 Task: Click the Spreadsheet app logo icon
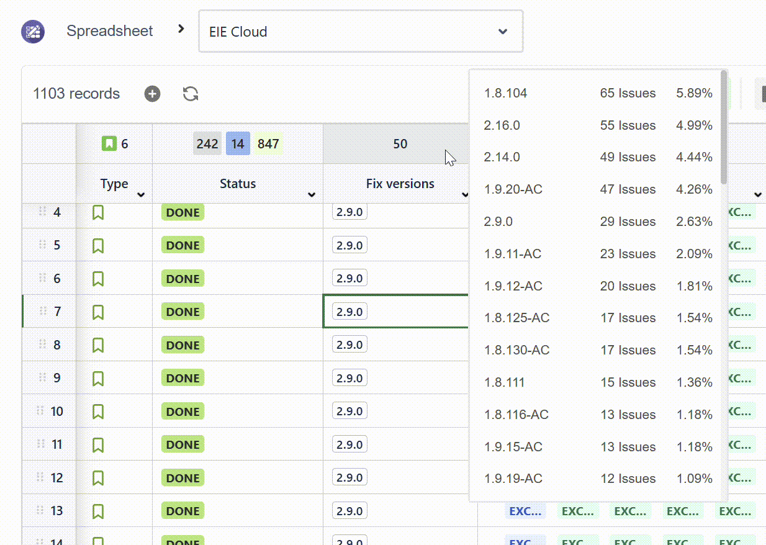click(x=33, y=31)
